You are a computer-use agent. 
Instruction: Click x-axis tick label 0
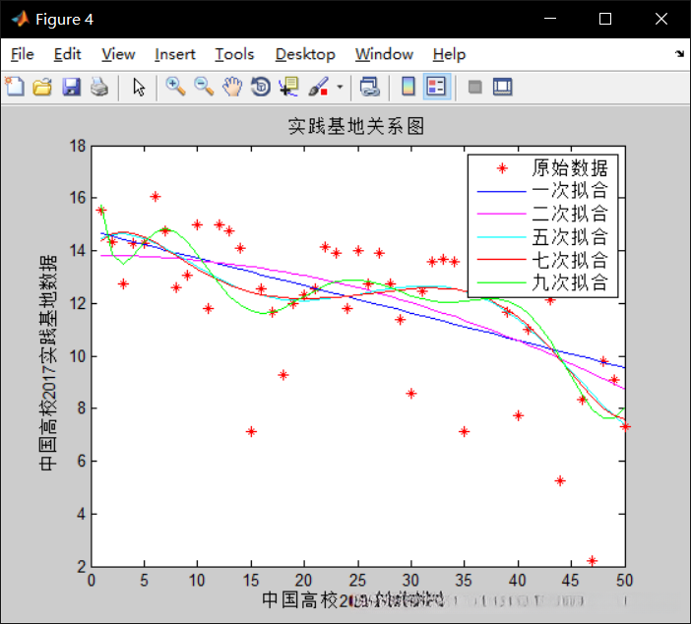coord(92,581)
